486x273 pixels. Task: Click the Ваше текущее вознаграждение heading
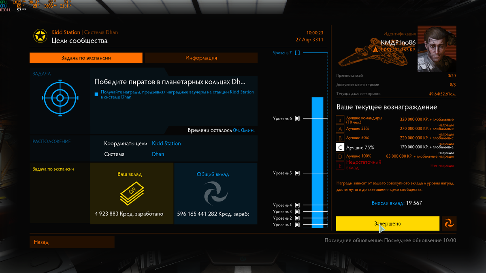pyautogui.click(x=386, y=107)
